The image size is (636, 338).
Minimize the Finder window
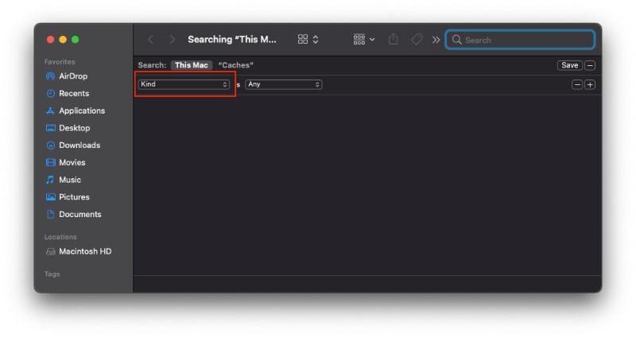coord(63,39)
